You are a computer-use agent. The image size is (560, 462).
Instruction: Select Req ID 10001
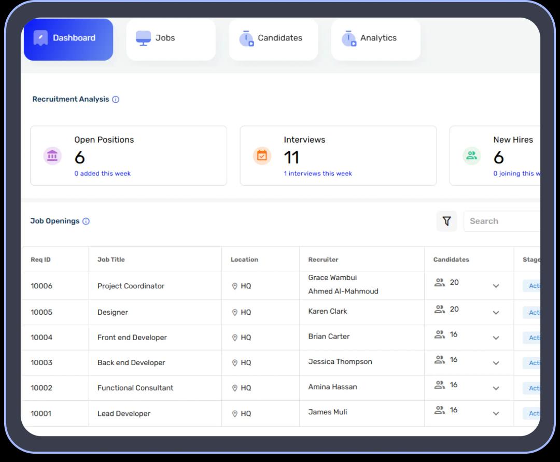tap(41, 413)
